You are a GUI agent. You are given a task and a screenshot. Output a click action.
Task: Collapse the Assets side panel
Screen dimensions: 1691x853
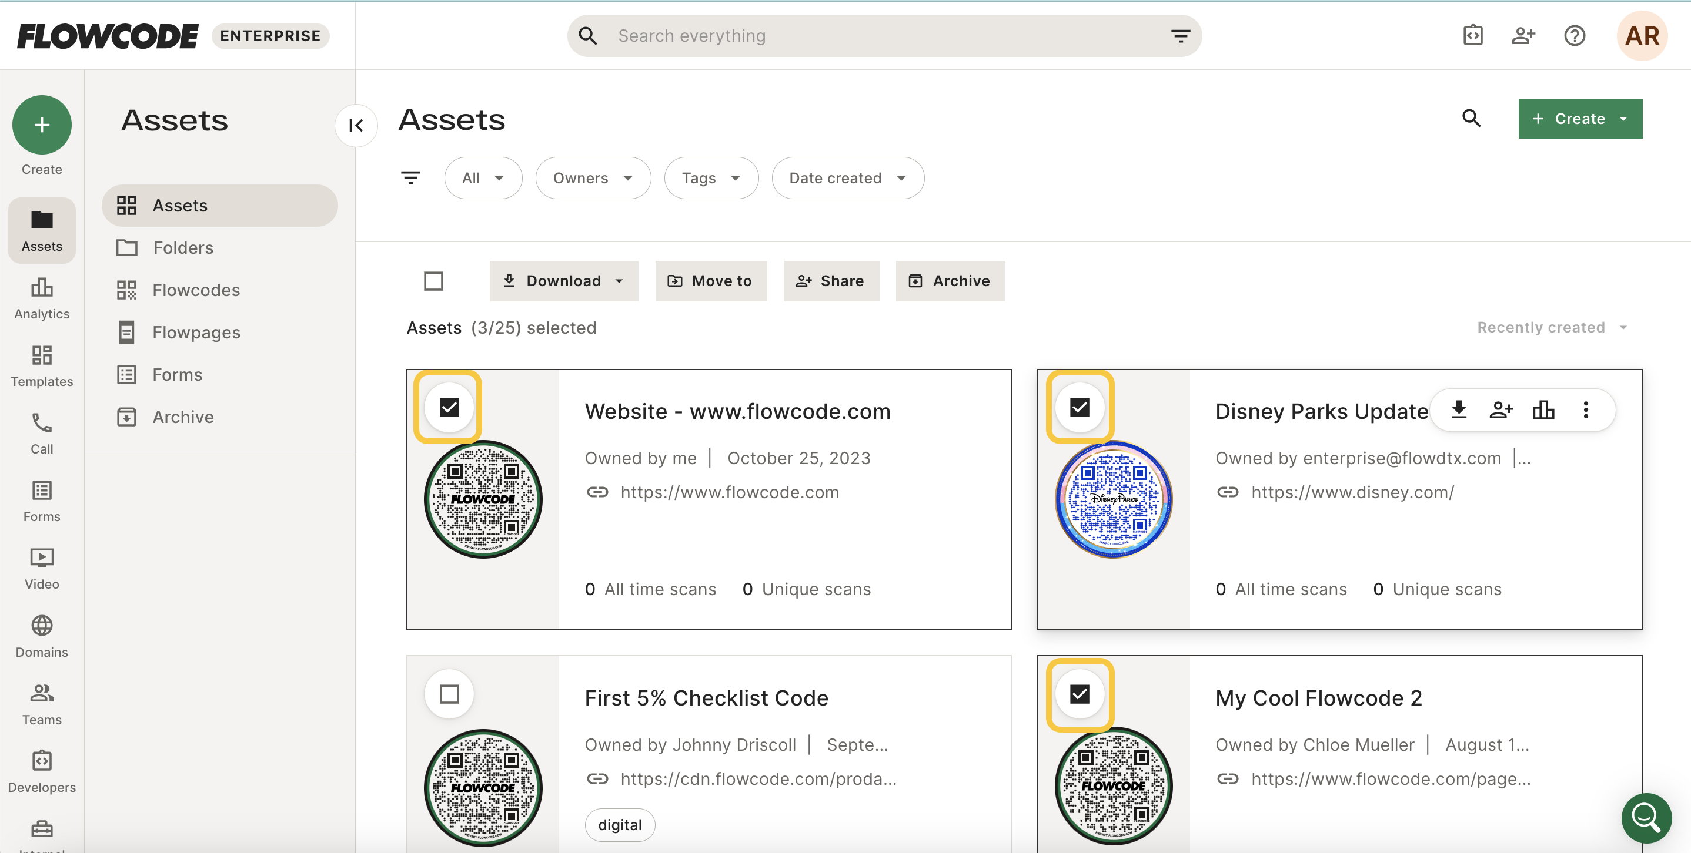coord(356,125)
